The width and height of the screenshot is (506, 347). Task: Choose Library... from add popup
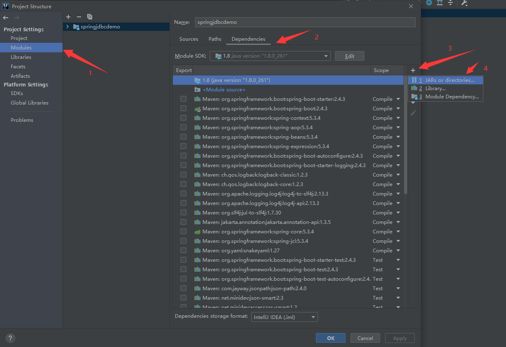point(446,88)
